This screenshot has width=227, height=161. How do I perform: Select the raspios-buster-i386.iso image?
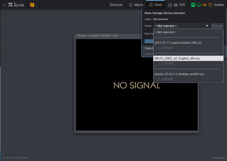click(x=178, y=43)
